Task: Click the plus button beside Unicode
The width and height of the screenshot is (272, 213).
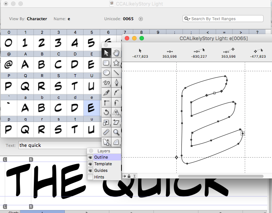Action: pyautogui.click(x=141, y=19)
